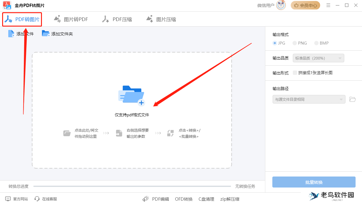The image size is (362, 204).
Task: Click the output path folder browse icon
Action: (352, 99)
